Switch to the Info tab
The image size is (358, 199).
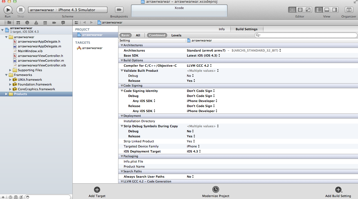222,29
